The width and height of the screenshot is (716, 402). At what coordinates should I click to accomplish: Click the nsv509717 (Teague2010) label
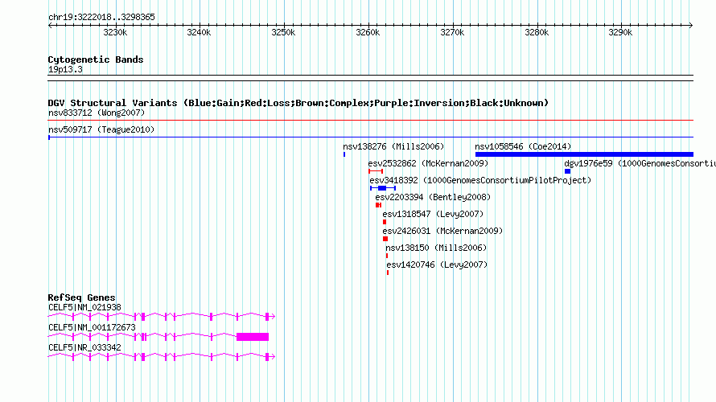(101, 129)
